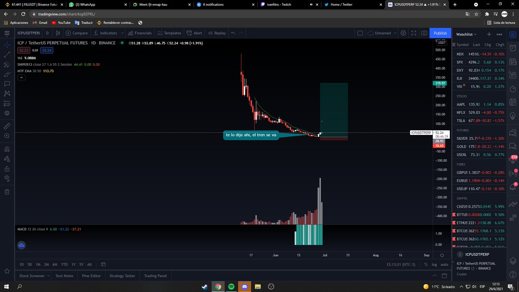This screenshot has width=519, height=292.
Task: Open chart settings gear
Action: (x=403, y=33)
